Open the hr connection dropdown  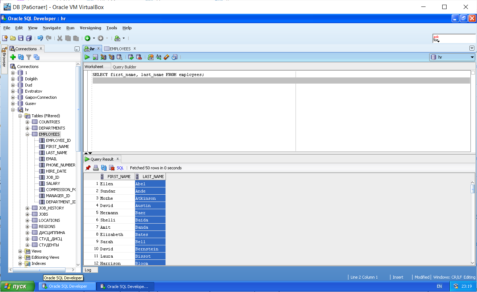coord(472,57)
